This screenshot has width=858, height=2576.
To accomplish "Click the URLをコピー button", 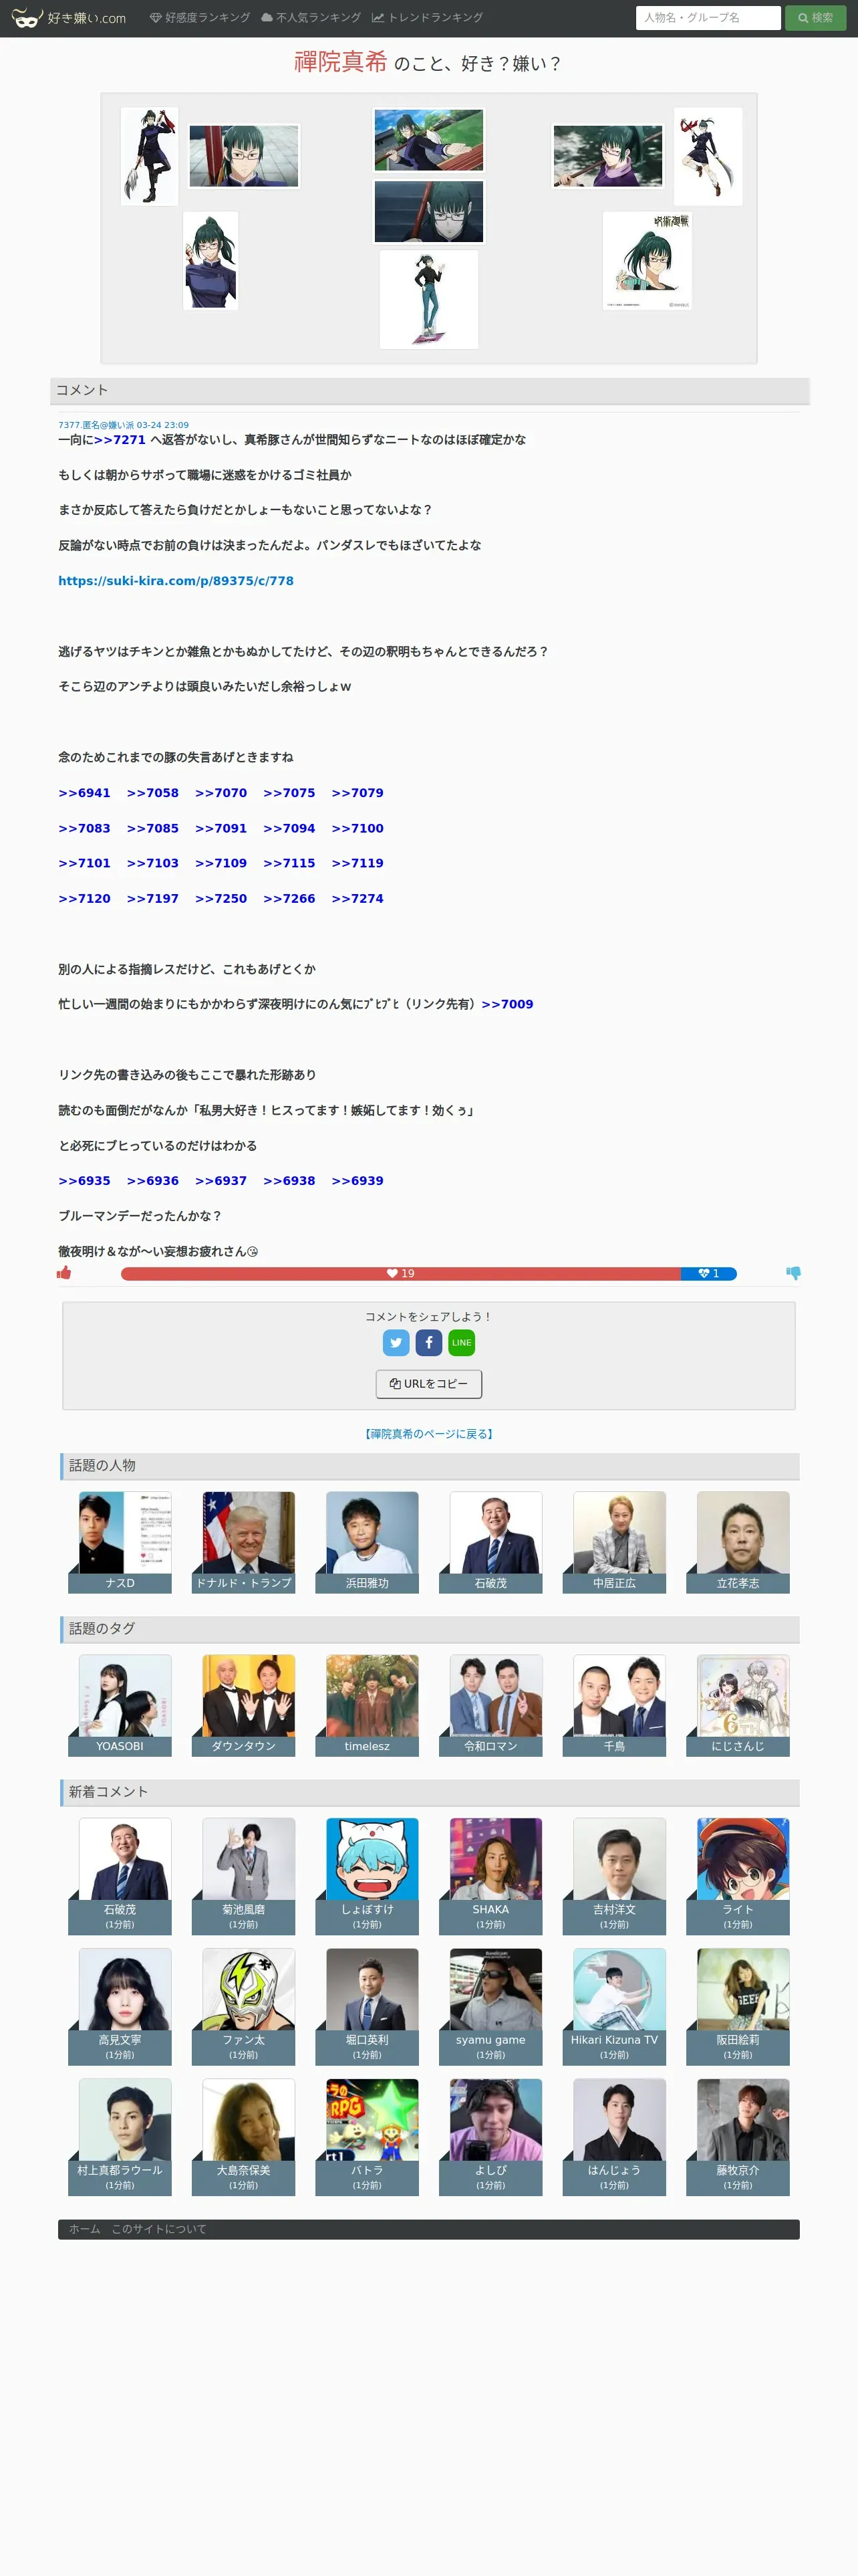I will point(428,1384).
